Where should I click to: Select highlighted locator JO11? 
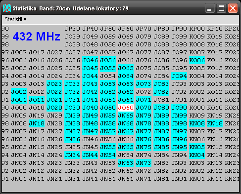(x=37, y=100)
